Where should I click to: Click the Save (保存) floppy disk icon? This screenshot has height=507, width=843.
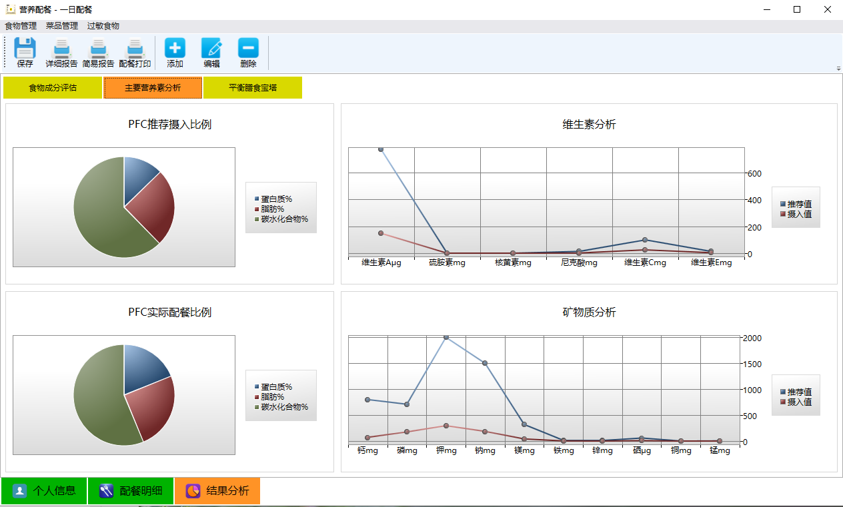point(25,49)
